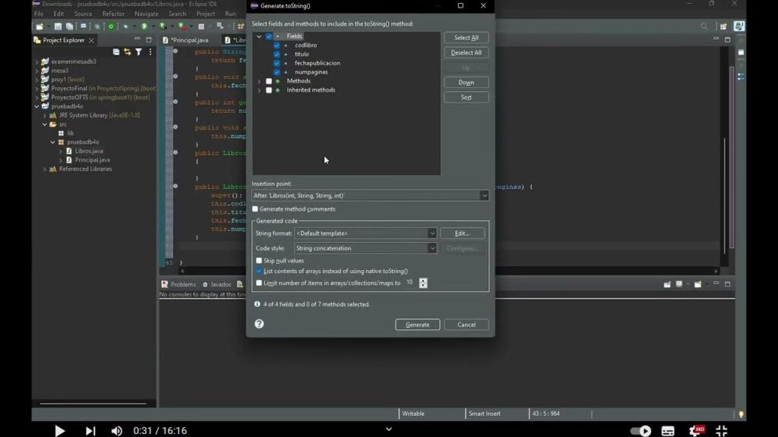Expand the Methods tree node
The width and height of the screenshot is (778, 437).
(259, 81)
